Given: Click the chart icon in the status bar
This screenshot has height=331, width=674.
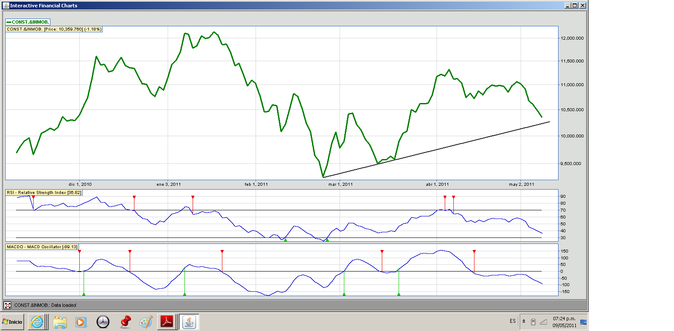Looking at the screenshot, I should [7, 305].
